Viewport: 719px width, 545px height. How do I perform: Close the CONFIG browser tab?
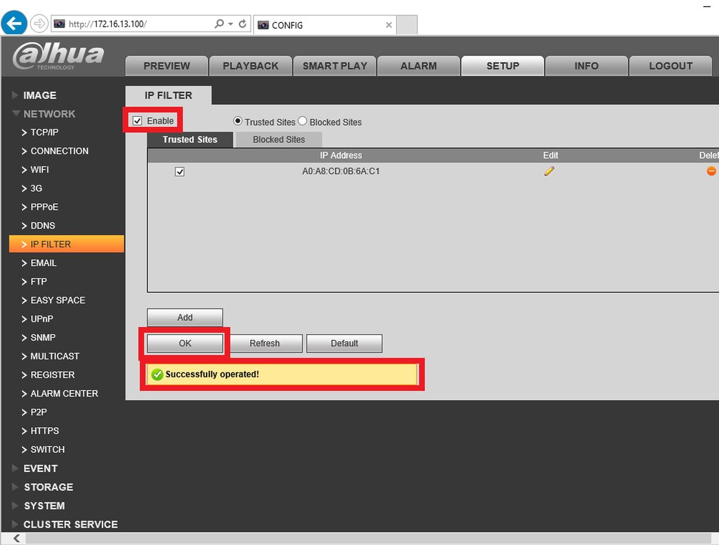click(x=389, y=25)
